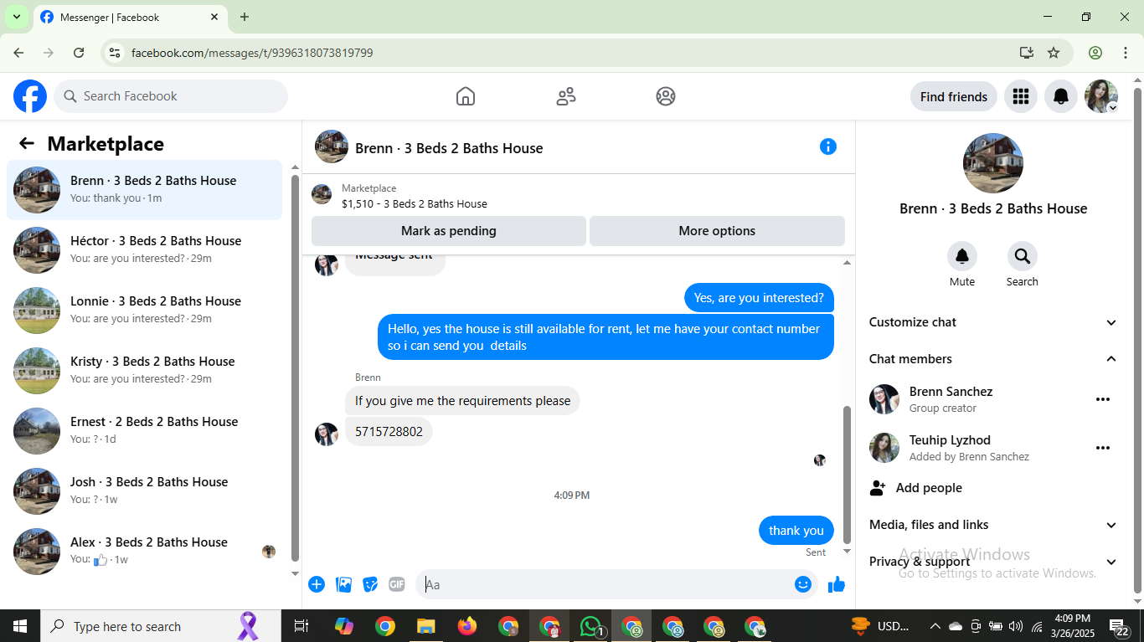1144x642 pixels.
Task: Attach a photo using the image icon
Action: [343, 584]
